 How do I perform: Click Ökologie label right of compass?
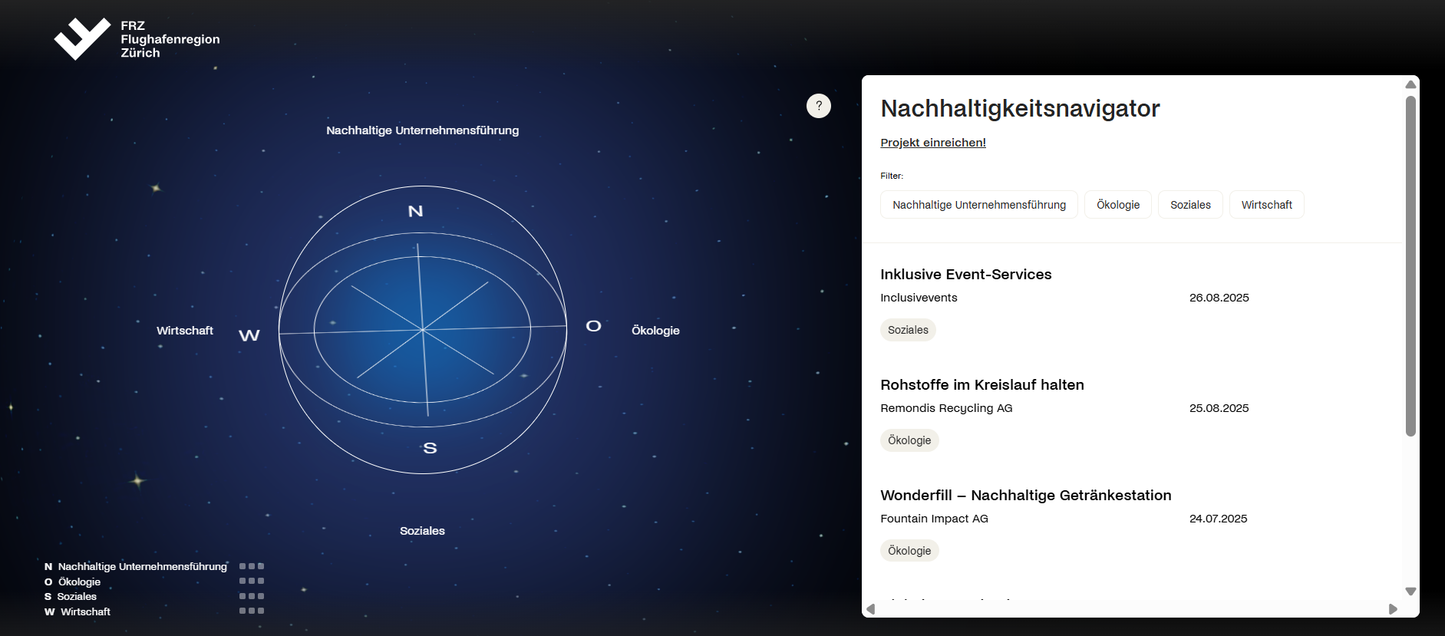[x=655, y=331]
